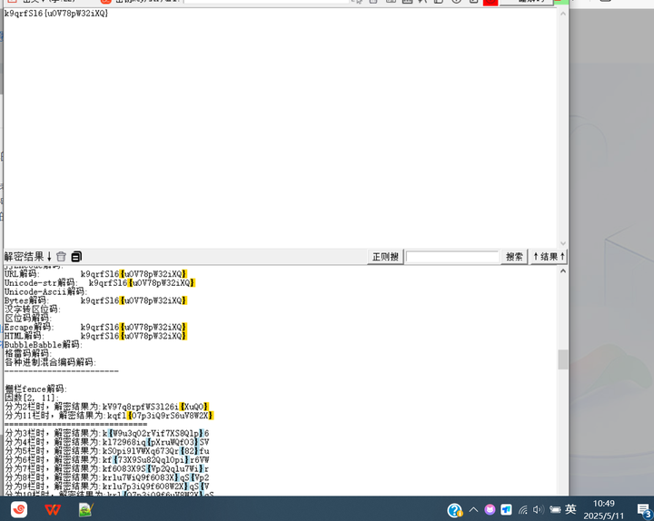Screen dimensions: 654x521
Task: Click the results pane scrollbar up arrow
Action: coord(562,271)
